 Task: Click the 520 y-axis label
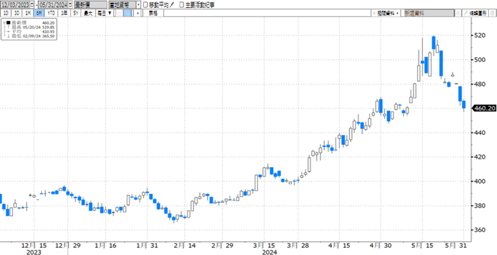pyautogui.click(x=480, y=36)
